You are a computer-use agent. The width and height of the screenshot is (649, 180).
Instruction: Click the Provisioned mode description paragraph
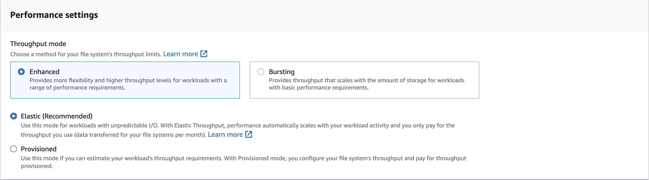coord(243,158)
